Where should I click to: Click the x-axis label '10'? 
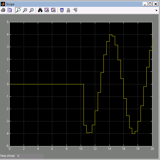click(x=81, y=149)
